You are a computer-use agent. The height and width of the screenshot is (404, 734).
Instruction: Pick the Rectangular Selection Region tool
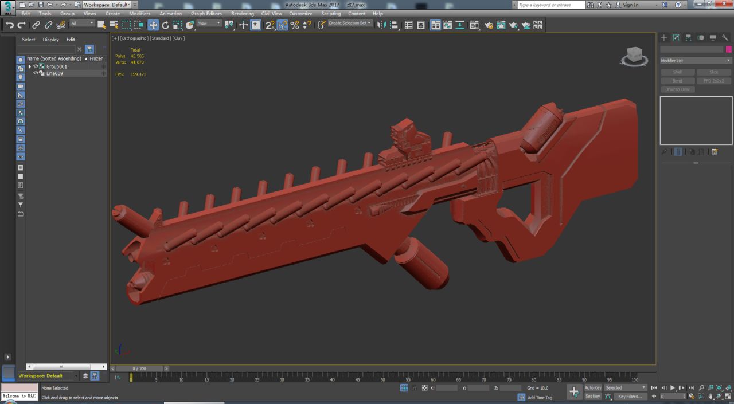[x=126, y=25]
